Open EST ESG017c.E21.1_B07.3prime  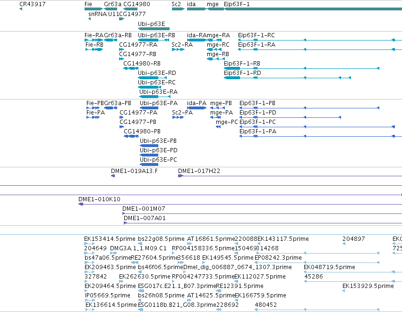pyautogui.click(x=177, y=286)
